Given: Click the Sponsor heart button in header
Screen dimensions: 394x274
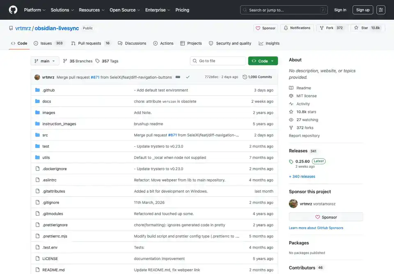Looking at the screenshot, I should click(266, 28).
